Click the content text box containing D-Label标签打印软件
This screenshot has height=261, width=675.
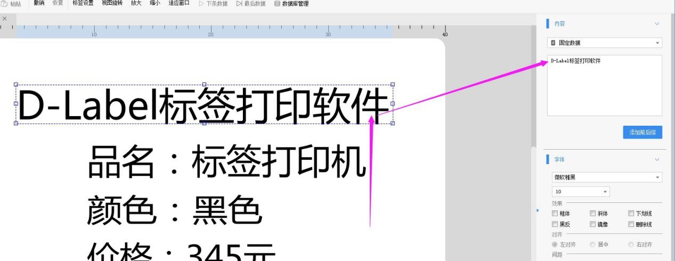605,85
